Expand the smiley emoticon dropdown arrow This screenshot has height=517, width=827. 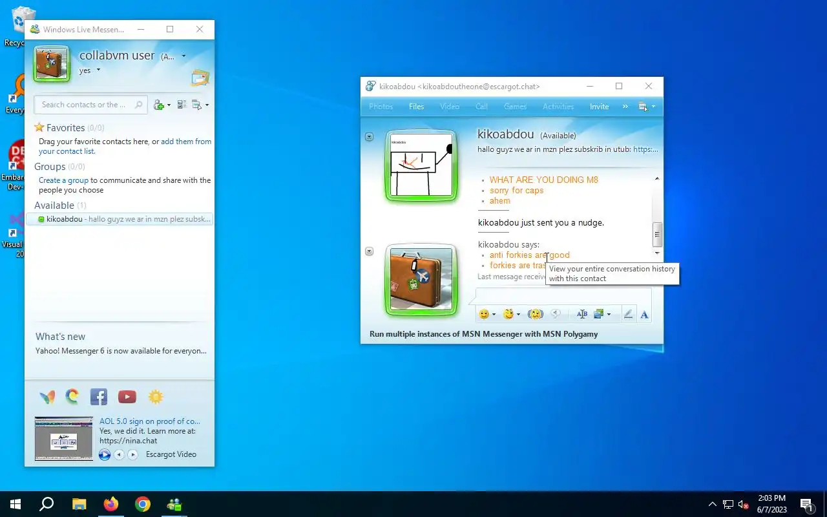point(494,315)
